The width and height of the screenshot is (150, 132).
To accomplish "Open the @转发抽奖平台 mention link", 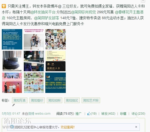I will pos(43,12).
